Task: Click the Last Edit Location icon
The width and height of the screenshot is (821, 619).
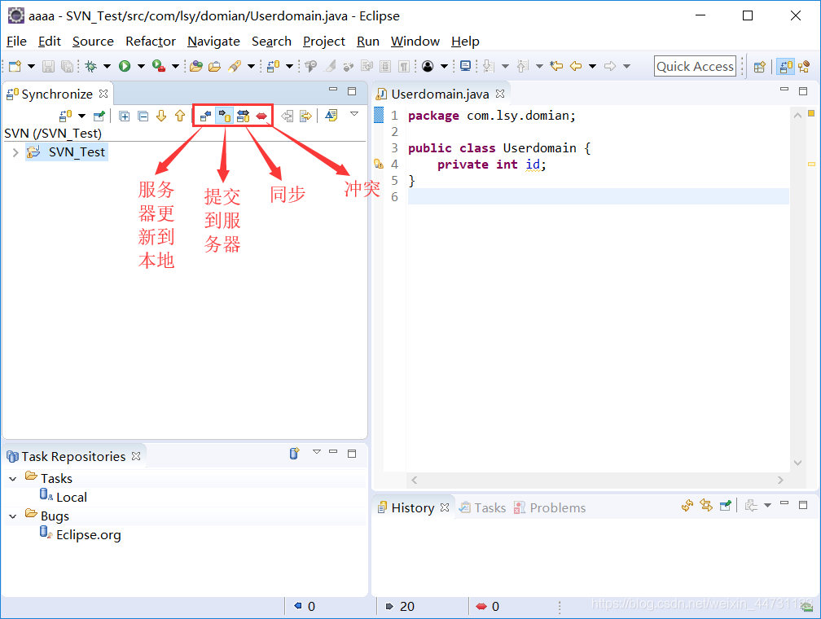Action: click(x=556, y=66)
